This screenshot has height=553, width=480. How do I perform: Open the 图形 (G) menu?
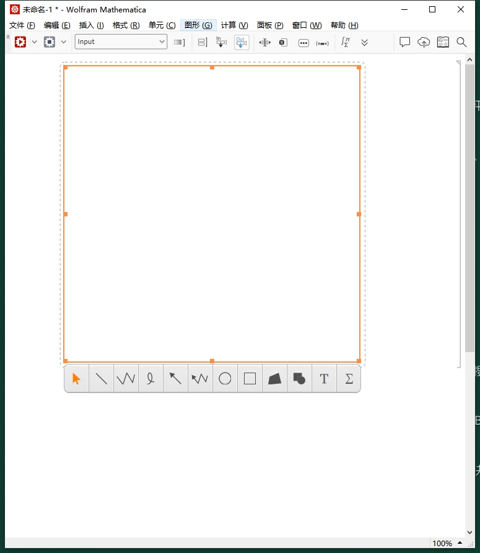198,25
